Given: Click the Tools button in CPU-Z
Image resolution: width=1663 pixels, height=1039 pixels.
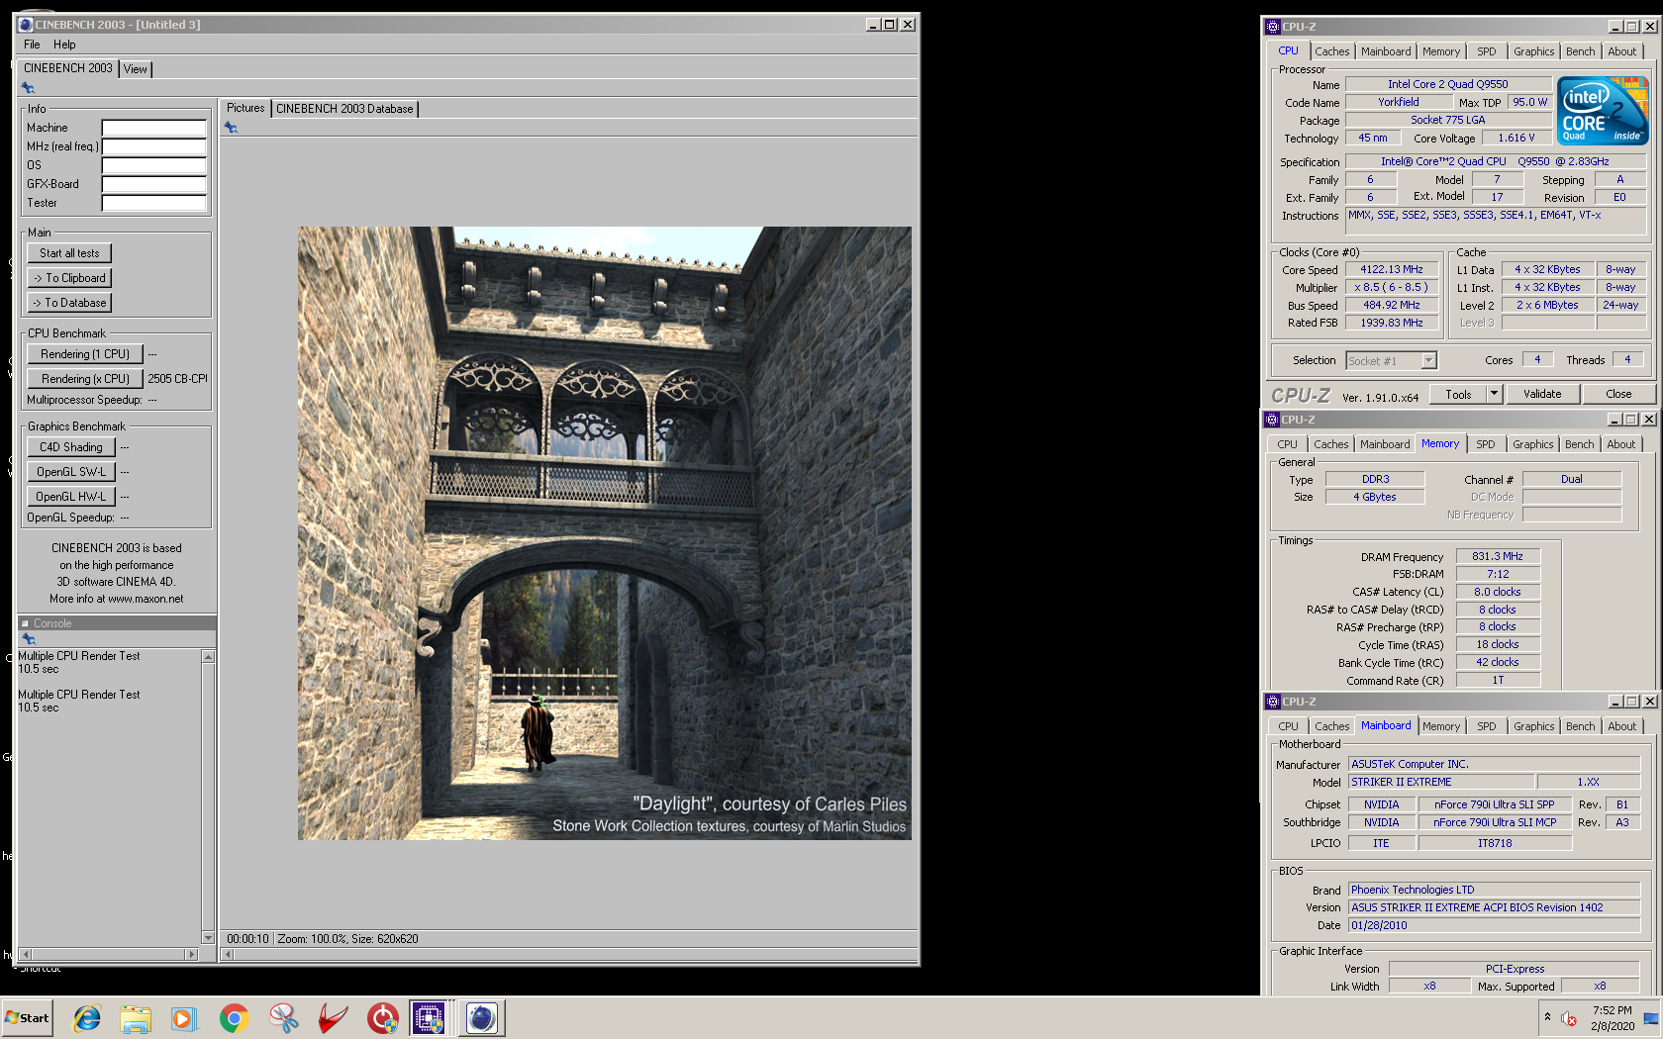Looking at the screenshot, I should pyautogui.click(x=1458, y=394).
